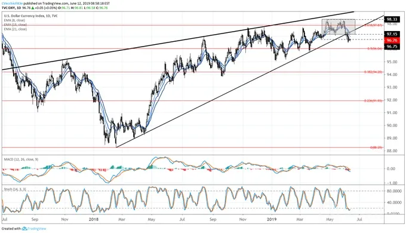Click the 0.5(96.04) Fibonacci label
This screenshot has width=406, height=233.
tap(375, 48)
